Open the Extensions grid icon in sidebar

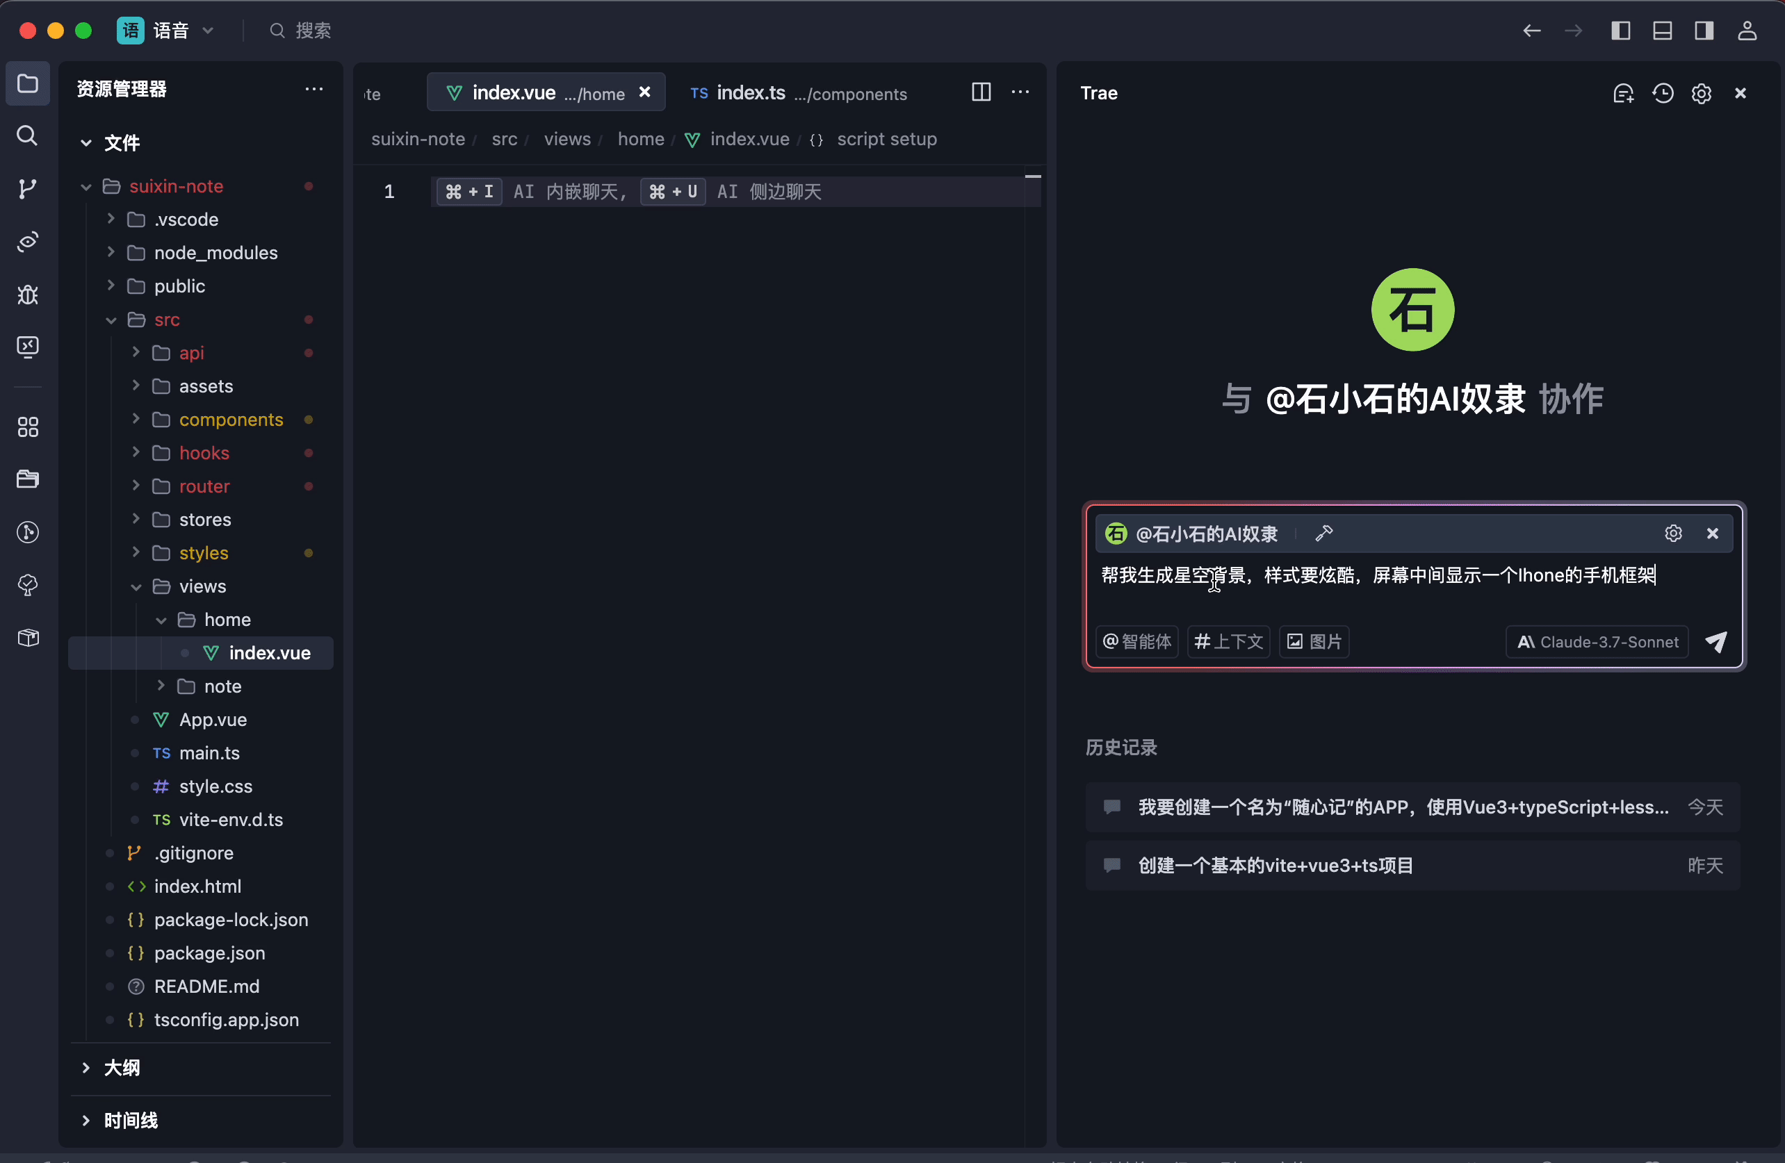click(28, 427)
